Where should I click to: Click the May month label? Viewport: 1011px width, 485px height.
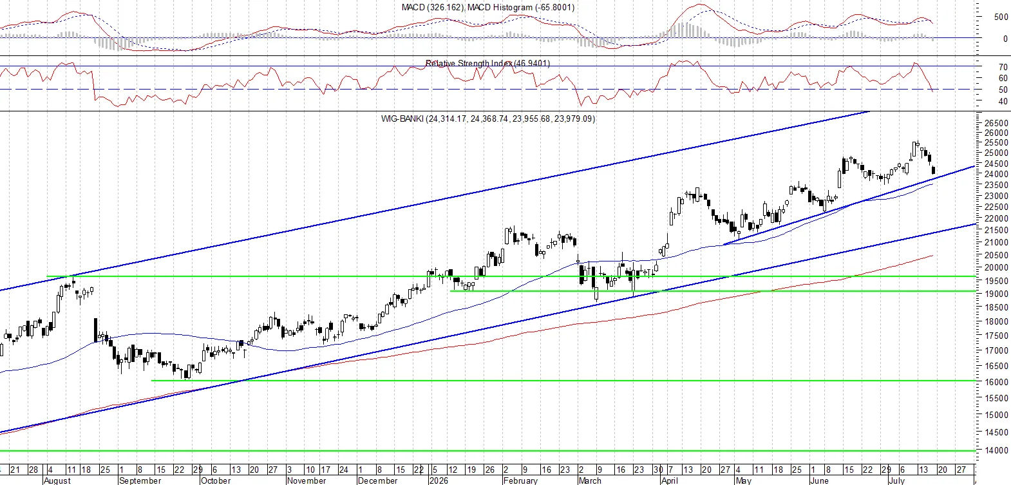pos(743,480)
